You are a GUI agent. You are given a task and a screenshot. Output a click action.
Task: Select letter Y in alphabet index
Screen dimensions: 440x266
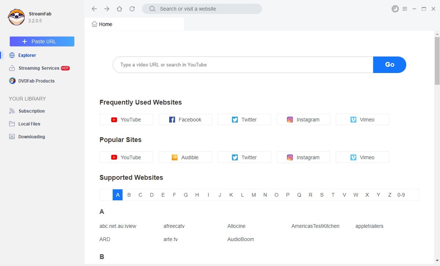(x=378, y=195)
